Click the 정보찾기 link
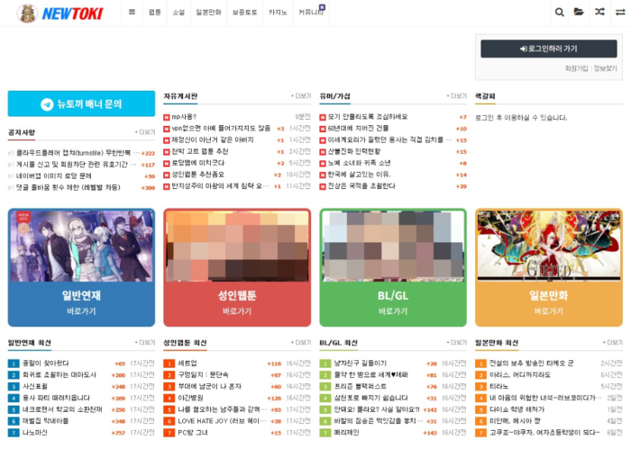This screenshot has height=449, width=631. pos(605,68)
